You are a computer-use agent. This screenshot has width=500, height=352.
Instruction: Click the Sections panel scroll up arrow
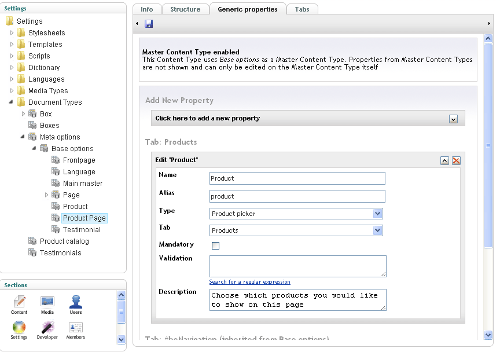pos(121,295)
